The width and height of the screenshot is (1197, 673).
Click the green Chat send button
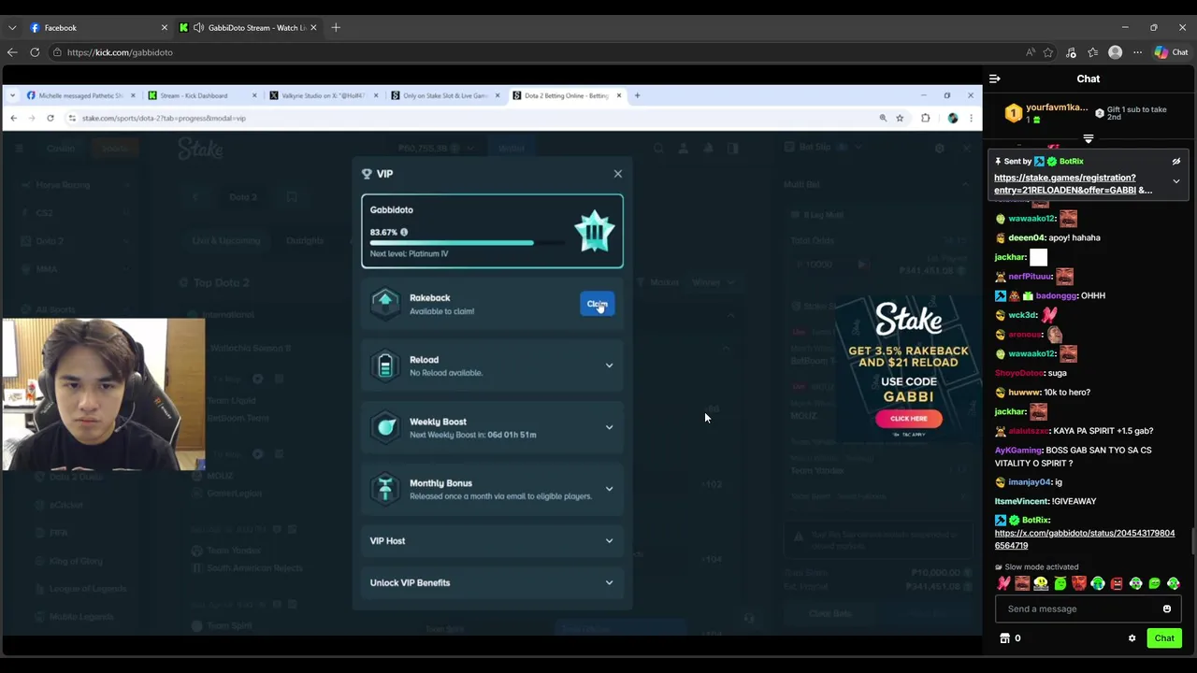coord(1163,638)
